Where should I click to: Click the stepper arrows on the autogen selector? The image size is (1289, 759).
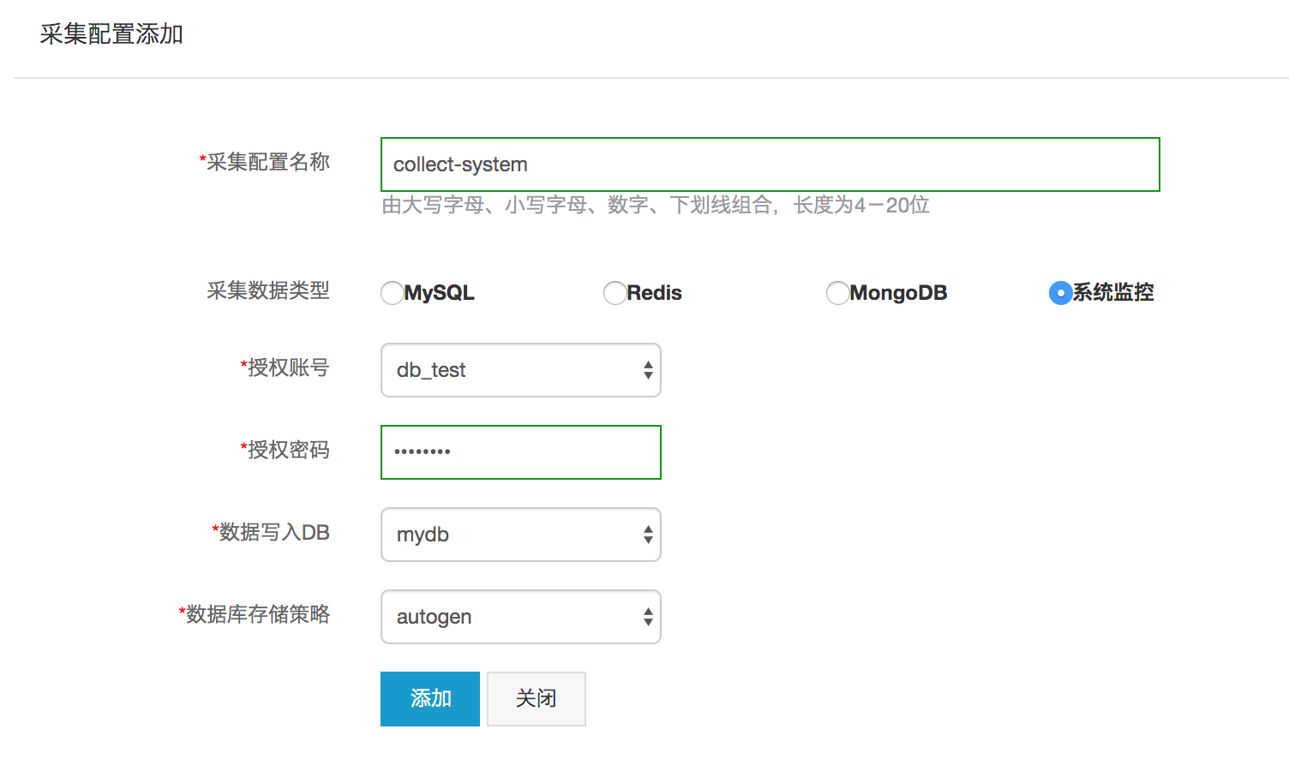pyautogui.click(x=649, y=616)
